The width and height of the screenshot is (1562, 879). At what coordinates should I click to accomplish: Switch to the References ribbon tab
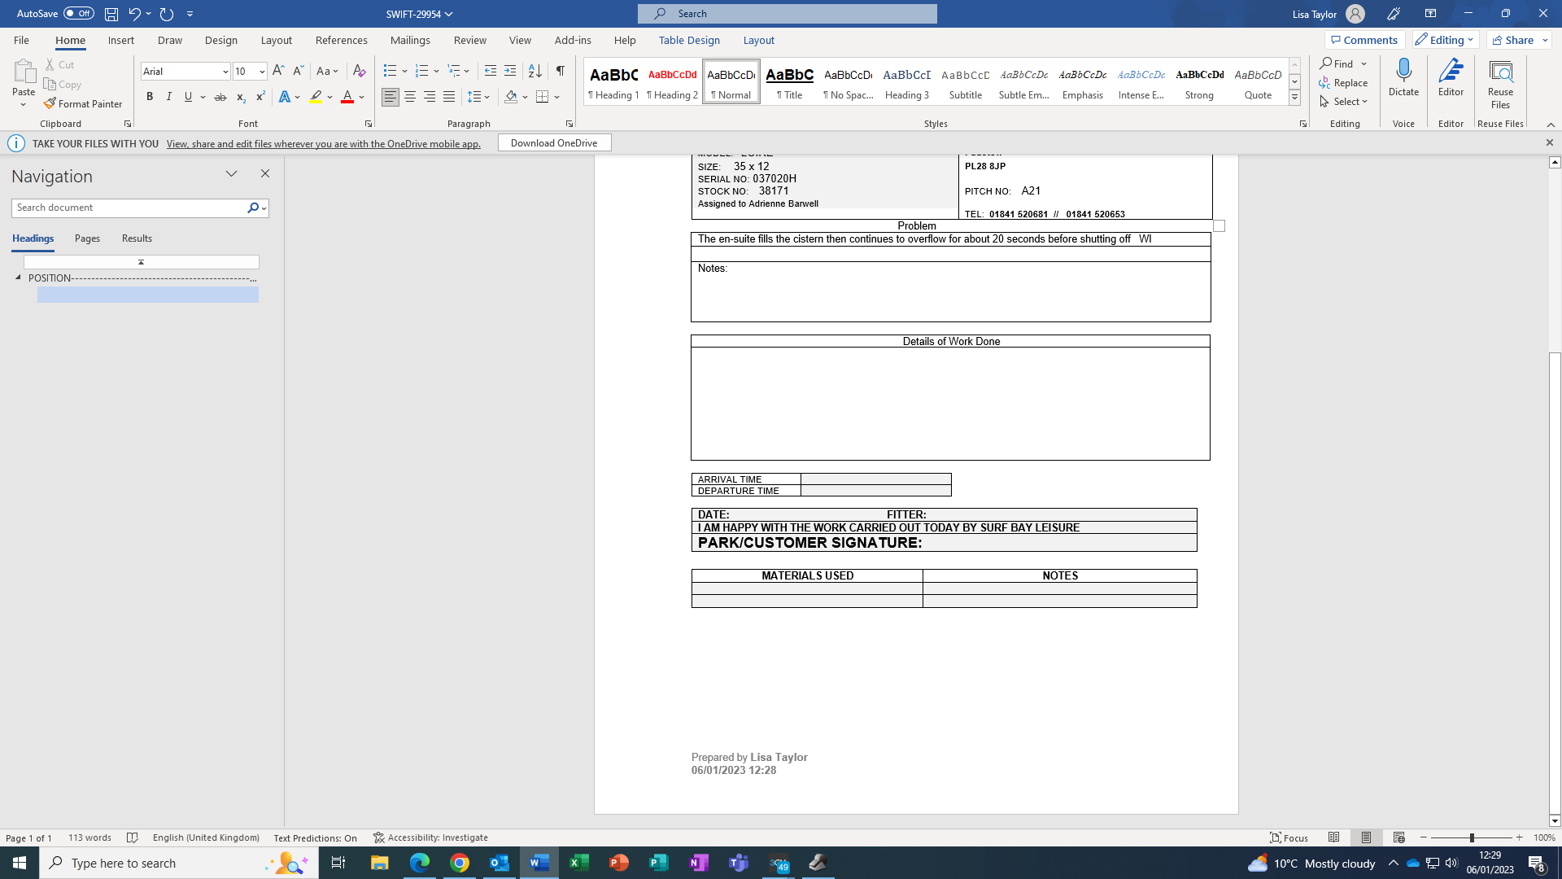tap(341, 40)
